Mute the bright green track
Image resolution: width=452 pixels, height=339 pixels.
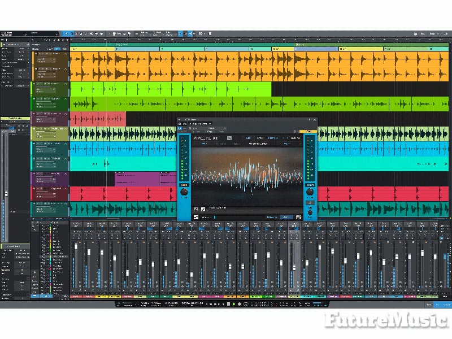point(38,84)
